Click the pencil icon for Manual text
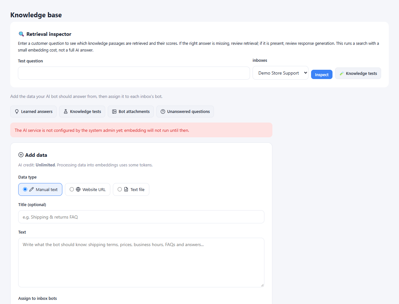Image resolution: width=399 pixels, height=304 pixels. [x=31, y=189]
